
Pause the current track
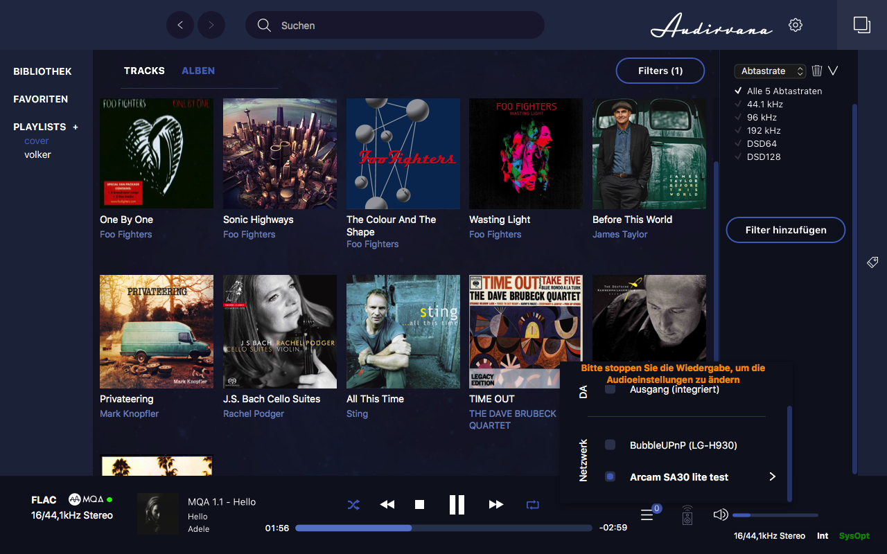click(457, 505)
